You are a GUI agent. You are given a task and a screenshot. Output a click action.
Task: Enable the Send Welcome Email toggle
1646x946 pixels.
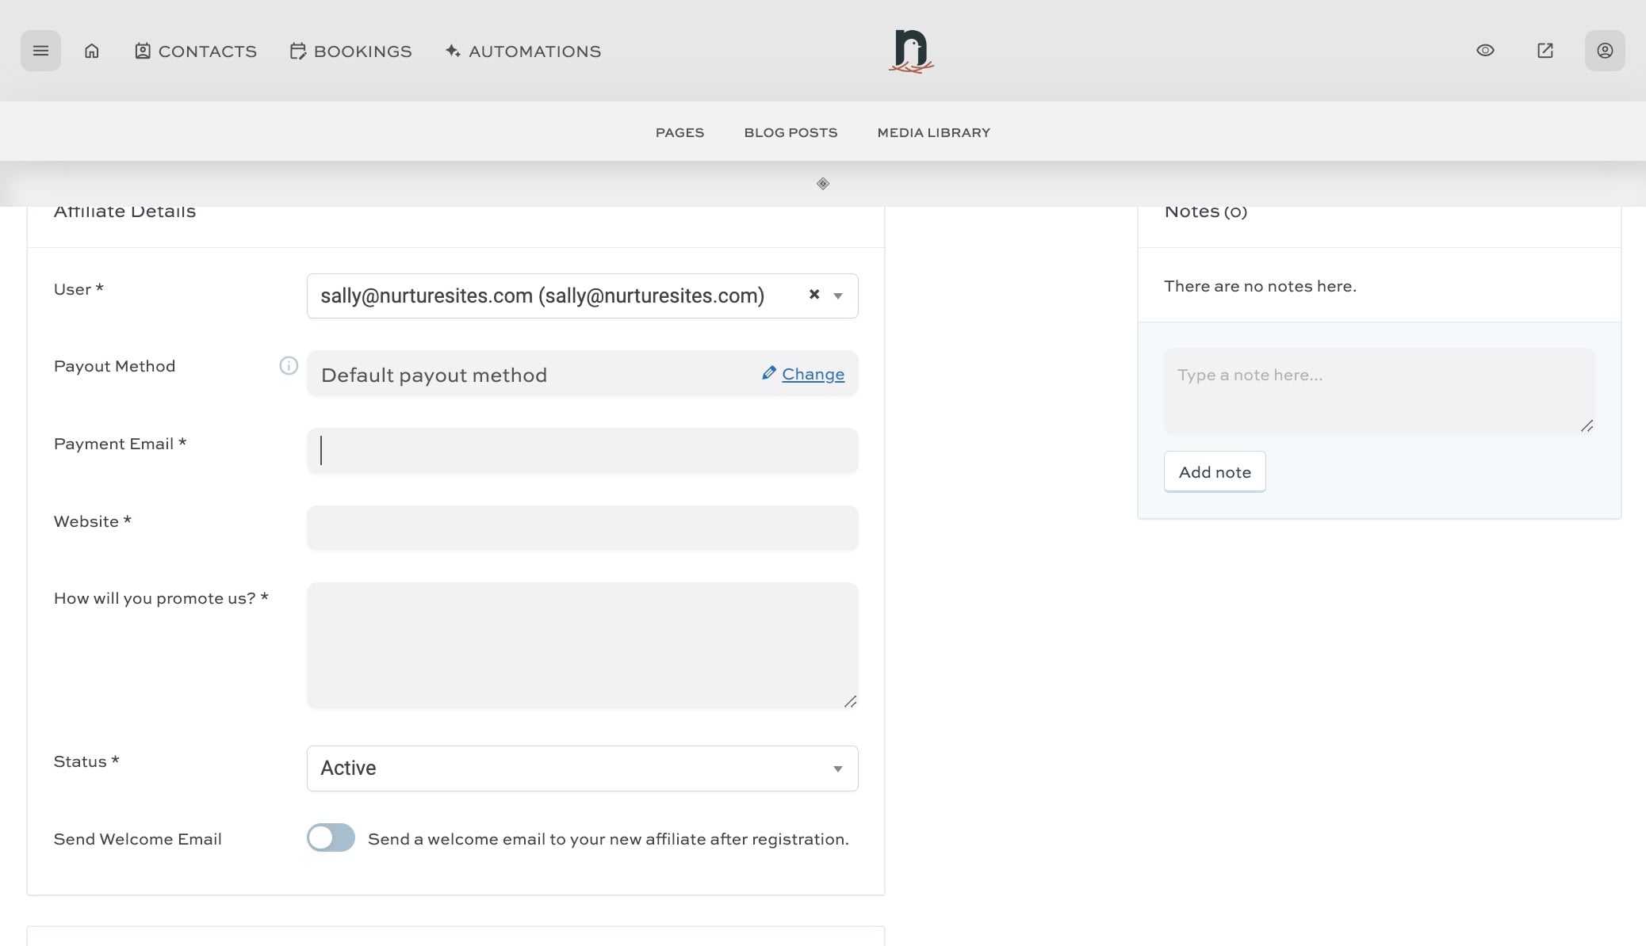[x=331, y=837]
